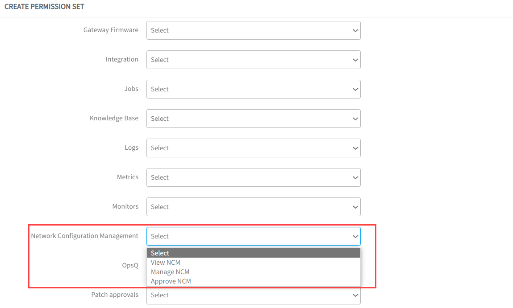This screenshot has height=308, width=513.
Task: Click the Integration label
Action: 122,59
